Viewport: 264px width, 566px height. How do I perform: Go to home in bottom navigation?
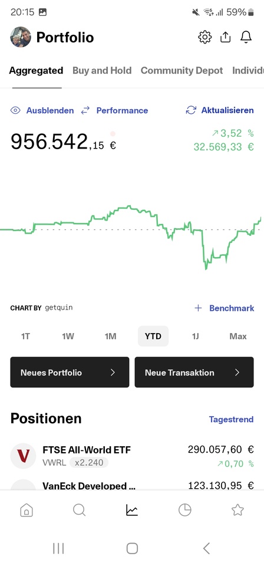[27, 510]
